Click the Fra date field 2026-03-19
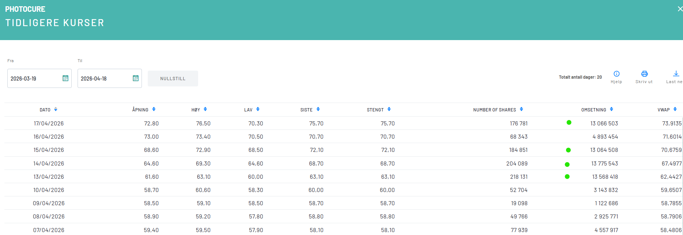The width and height of the screenshot is (683, 235). pyautogui.click(x=33, y=79)
